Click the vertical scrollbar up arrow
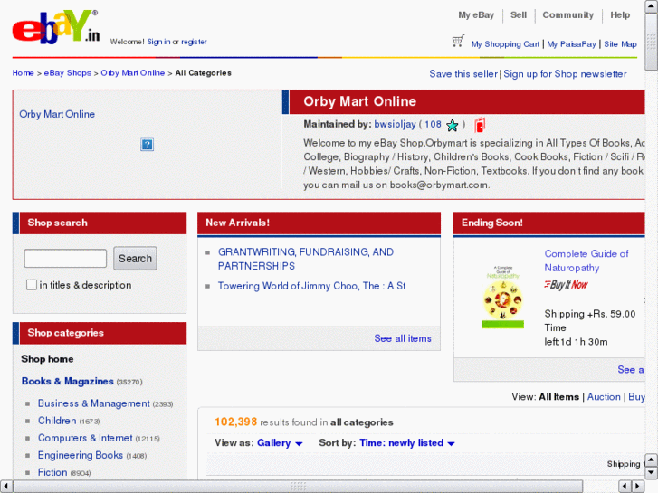 652,6
